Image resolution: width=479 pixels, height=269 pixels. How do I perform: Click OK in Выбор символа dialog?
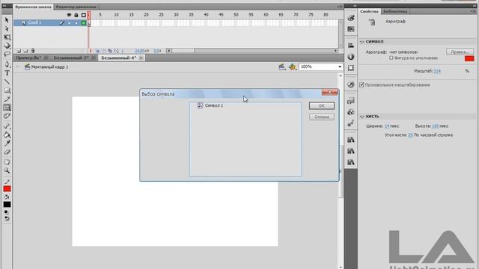[x=321, y=105]
